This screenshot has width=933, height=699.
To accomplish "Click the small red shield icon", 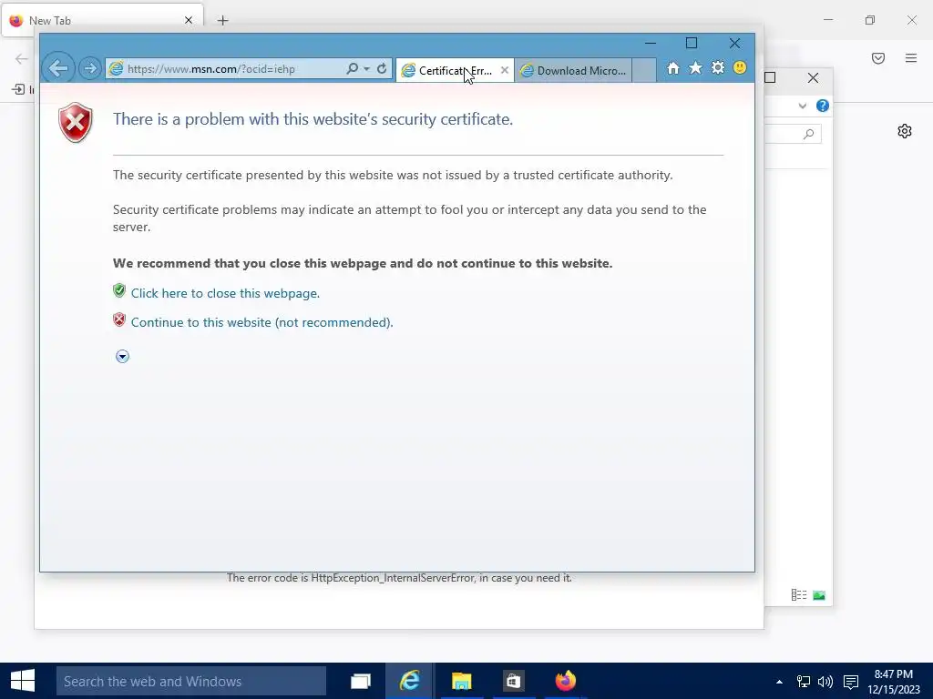I will click(x=119, y=319).
